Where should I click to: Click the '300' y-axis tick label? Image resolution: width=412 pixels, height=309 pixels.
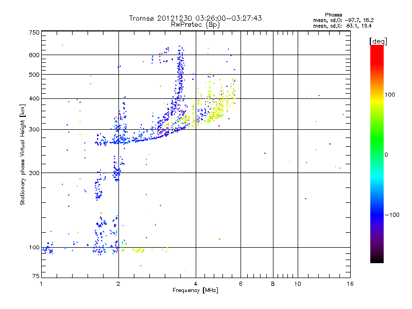34,130
